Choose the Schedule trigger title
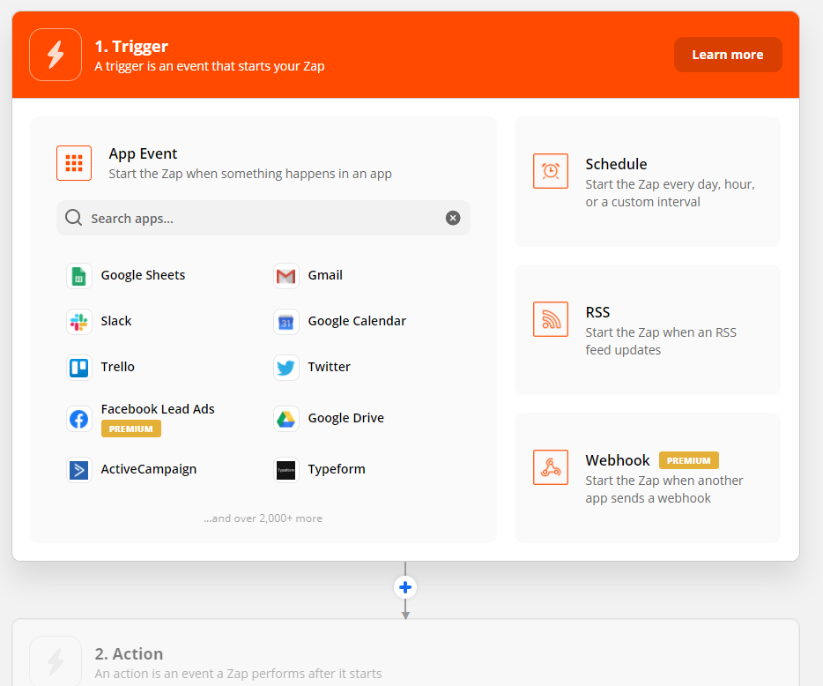The height and width of the screenshot is (686, 823). coord(616,164)
